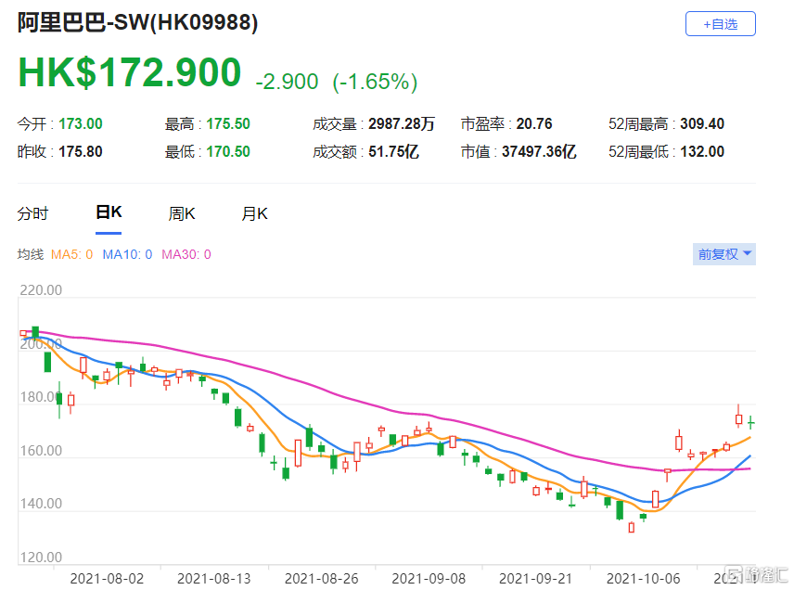Click the 2021-10-06 date axis label

(644, 578)
